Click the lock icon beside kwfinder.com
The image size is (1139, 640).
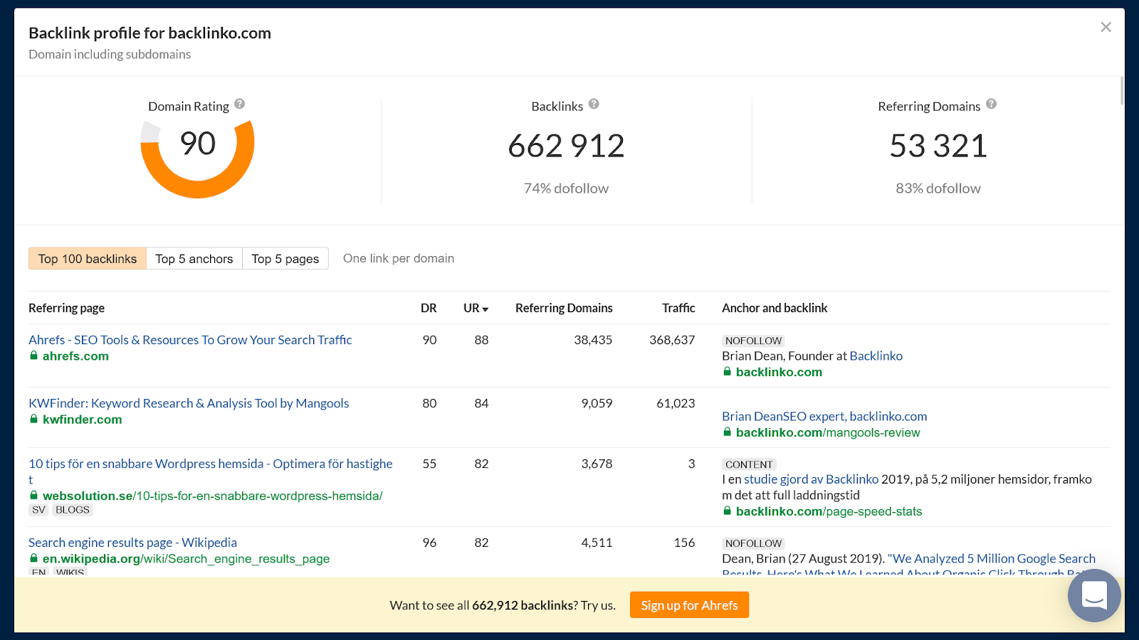click(x=33, y=419)
